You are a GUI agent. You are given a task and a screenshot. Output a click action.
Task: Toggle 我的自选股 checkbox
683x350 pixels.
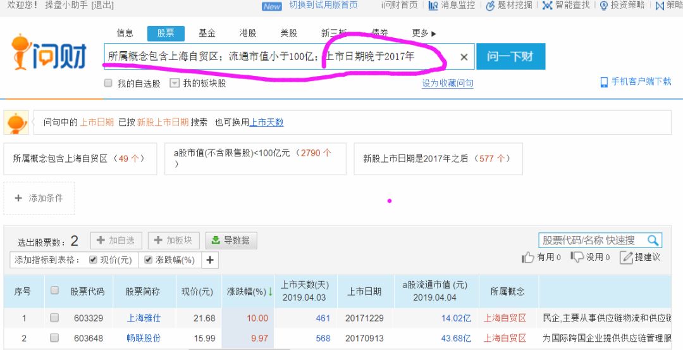click(109, 83)
